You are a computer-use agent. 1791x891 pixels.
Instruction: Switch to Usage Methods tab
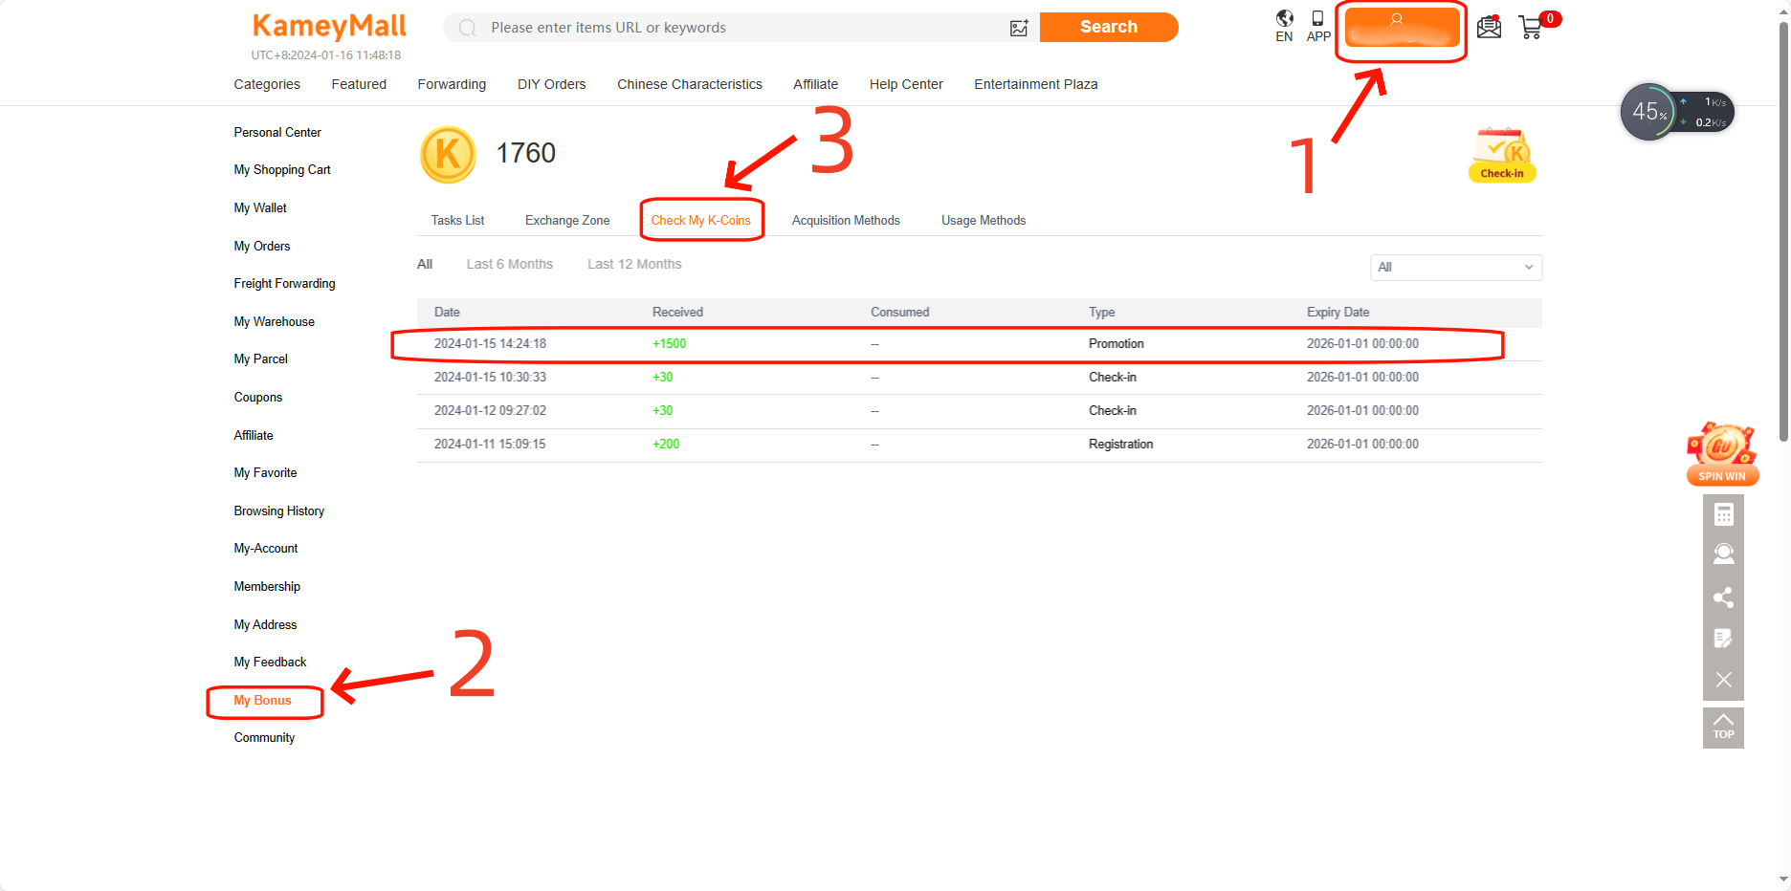pos(984,221)
